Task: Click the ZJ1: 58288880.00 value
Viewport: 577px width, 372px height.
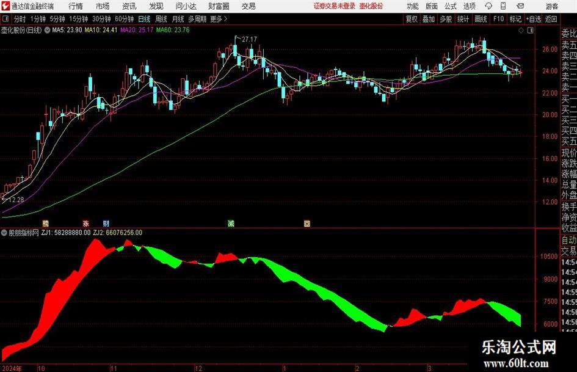Action: coord(66,233)
